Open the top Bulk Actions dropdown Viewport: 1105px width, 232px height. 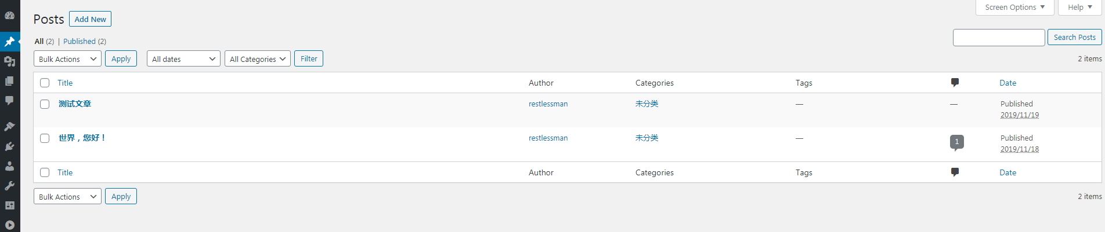click(67, 58)
